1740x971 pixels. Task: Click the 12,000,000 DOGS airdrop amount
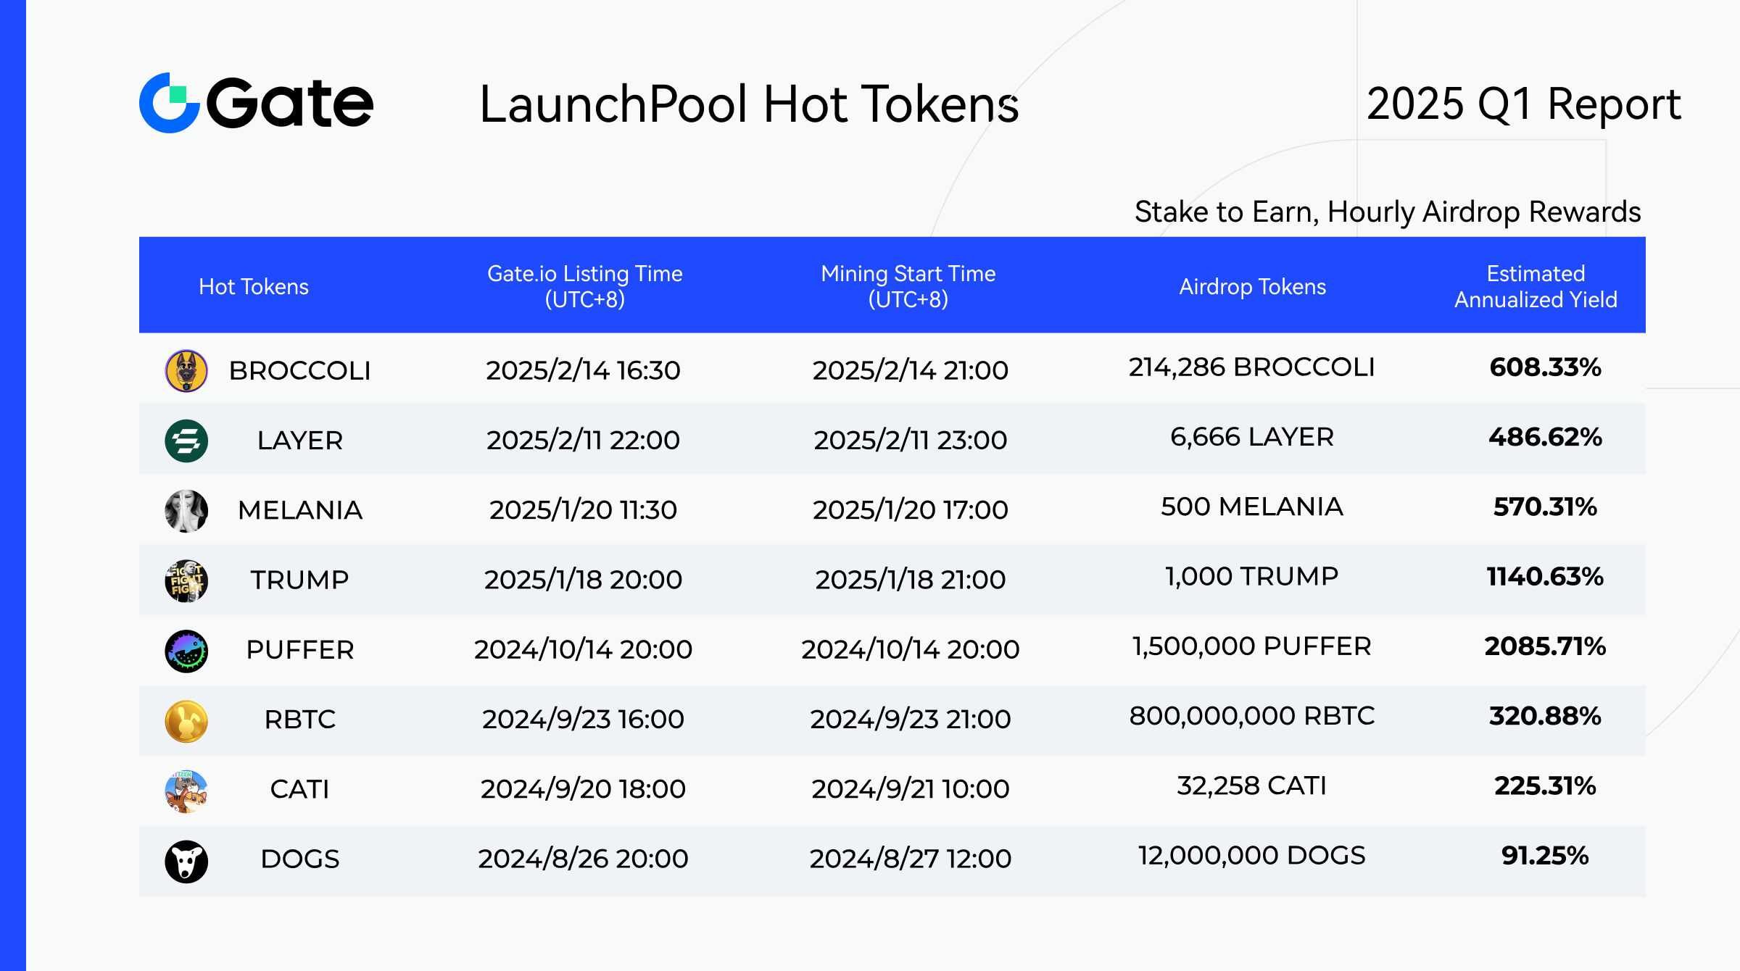(1251, 856)
